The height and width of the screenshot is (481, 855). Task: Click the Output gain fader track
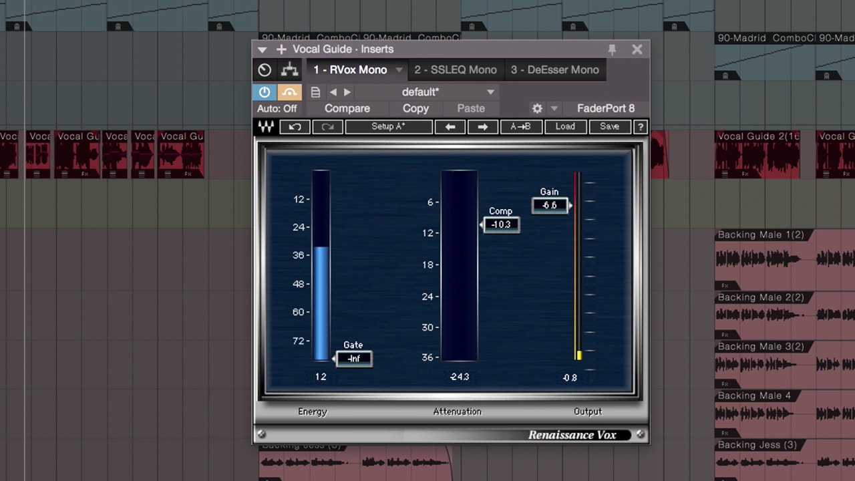coord(578,266)
